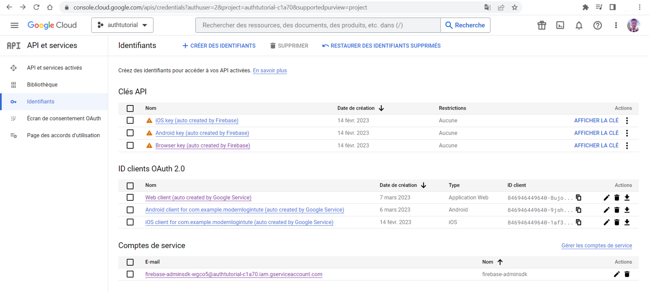This screenshot has height=292, width=649.
Task: Copy the Web client ID
Action: coord(579,197)
